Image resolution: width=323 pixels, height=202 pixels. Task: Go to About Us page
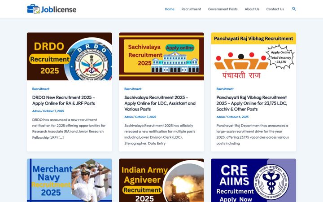(252, 9)
